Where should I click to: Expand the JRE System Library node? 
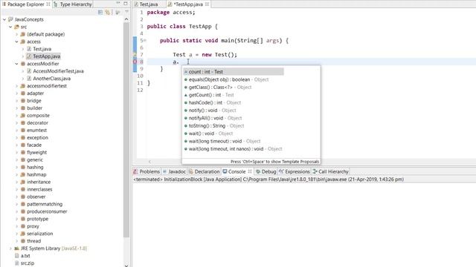point(10,248)
